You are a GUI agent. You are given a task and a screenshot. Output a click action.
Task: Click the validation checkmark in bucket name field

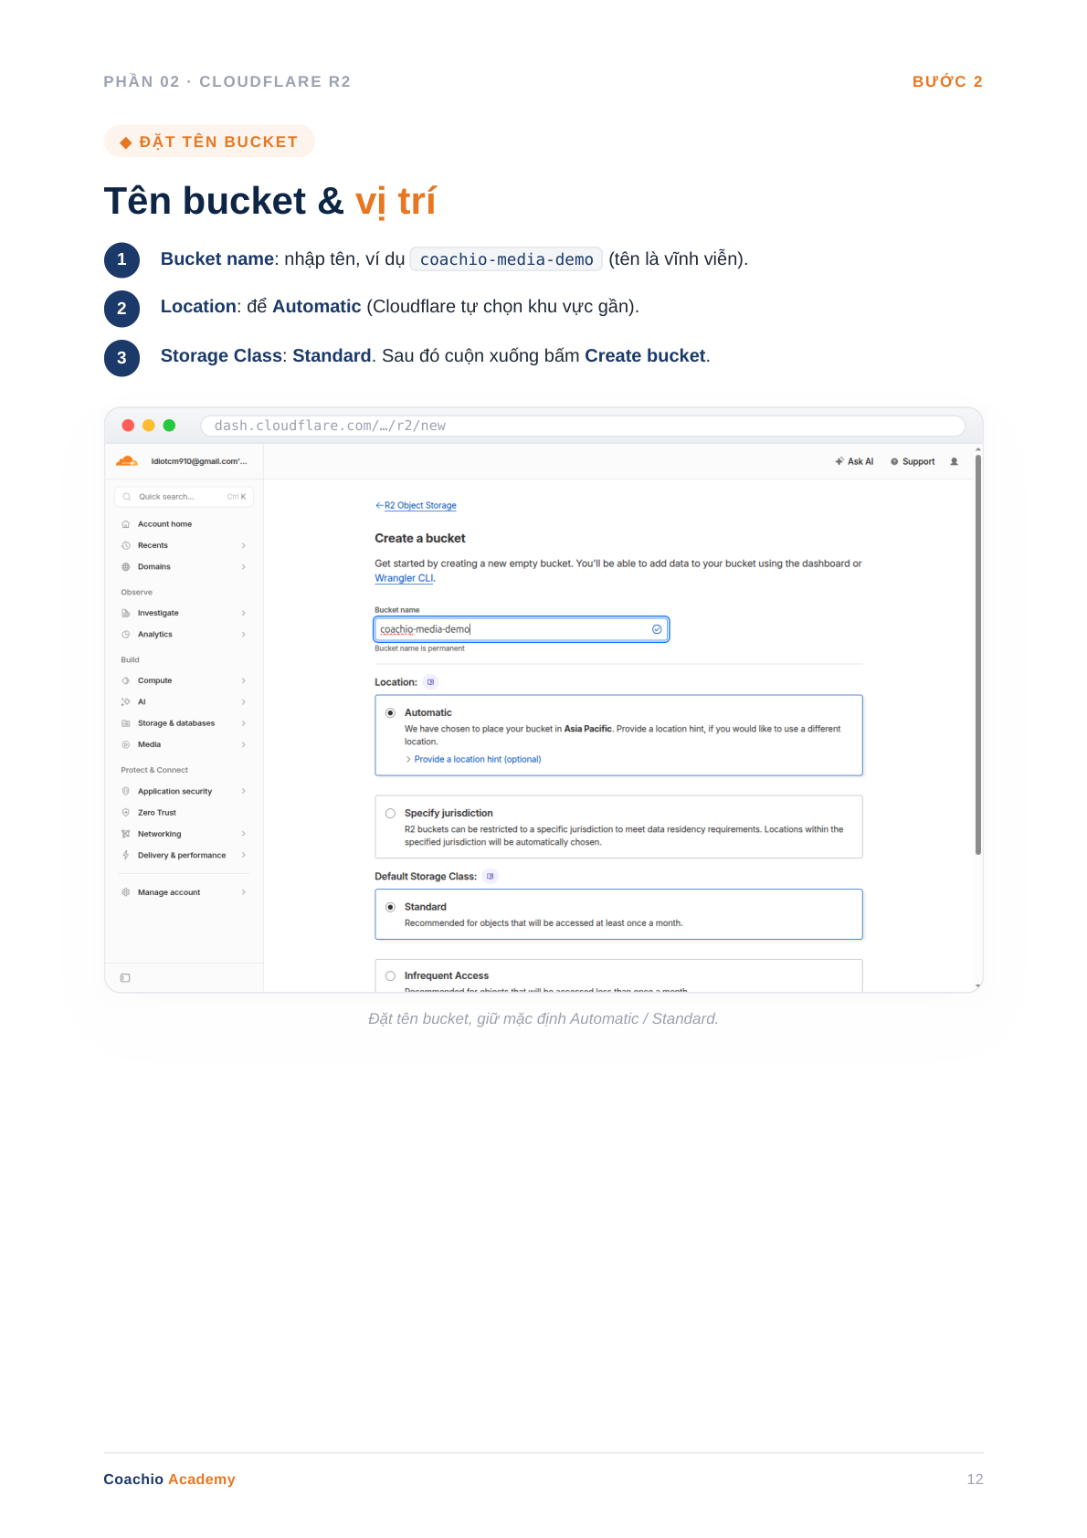657,629
